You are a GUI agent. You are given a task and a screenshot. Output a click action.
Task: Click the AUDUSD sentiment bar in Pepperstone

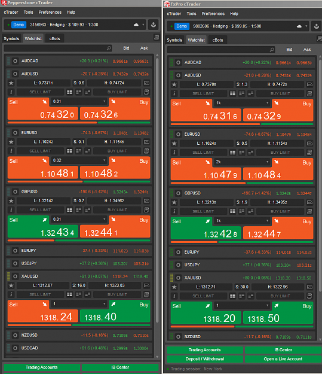tap(79, 123)
